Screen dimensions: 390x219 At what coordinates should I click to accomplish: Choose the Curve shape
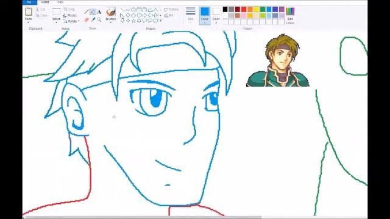127,10
